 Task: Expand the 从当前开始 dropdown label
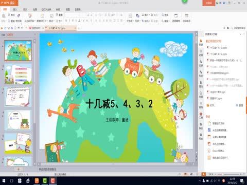(30, 21)
